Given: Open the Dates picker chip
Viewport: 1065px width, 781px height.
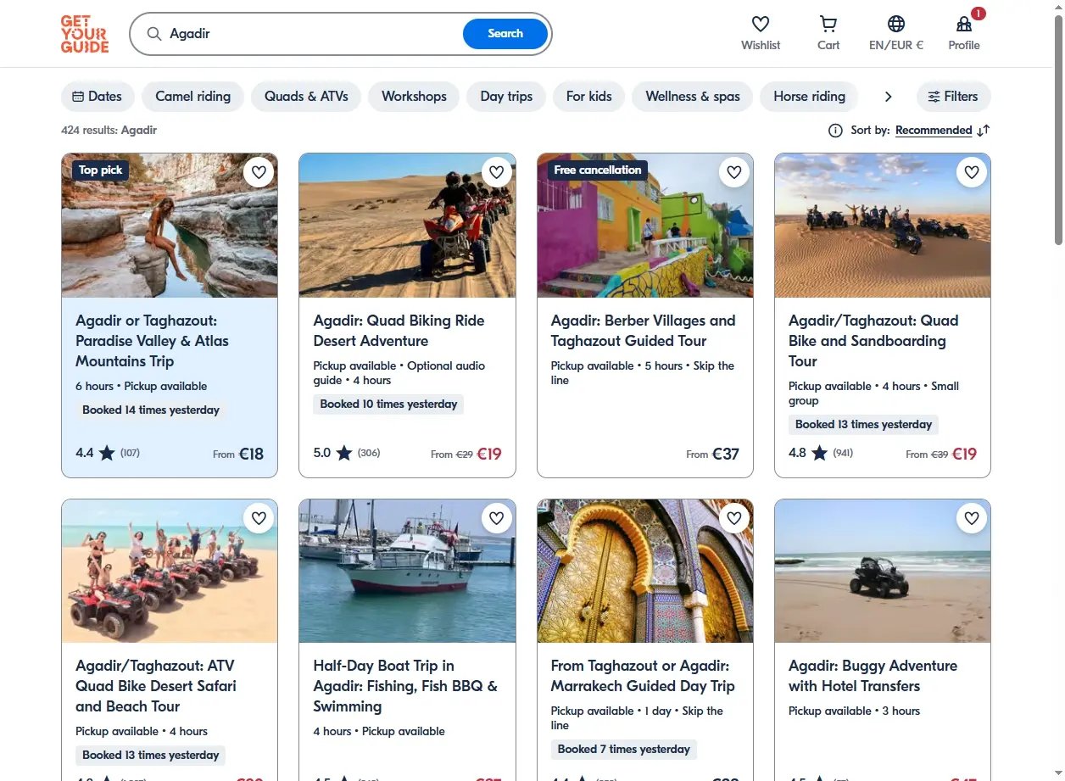Looking at the screenshot, I should [x=98, y=97].
